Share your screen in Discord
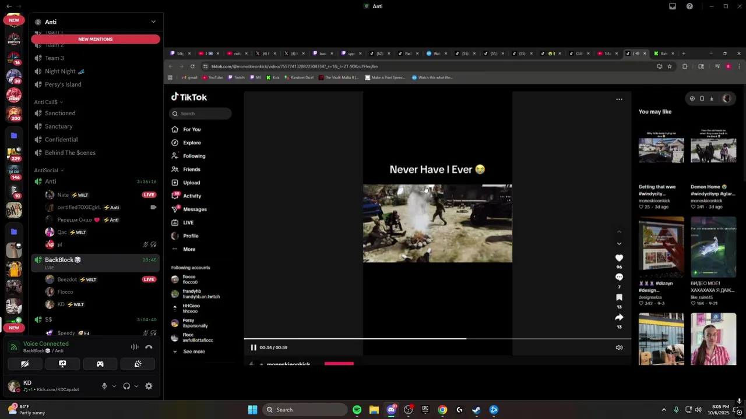Screen dimensions: 746x419 (62, 364)
